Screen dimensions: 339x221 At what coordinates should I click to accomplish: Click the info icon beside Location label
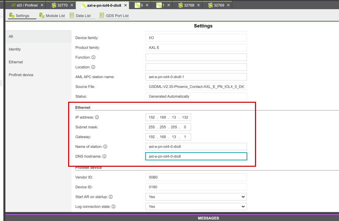point(93,67)
